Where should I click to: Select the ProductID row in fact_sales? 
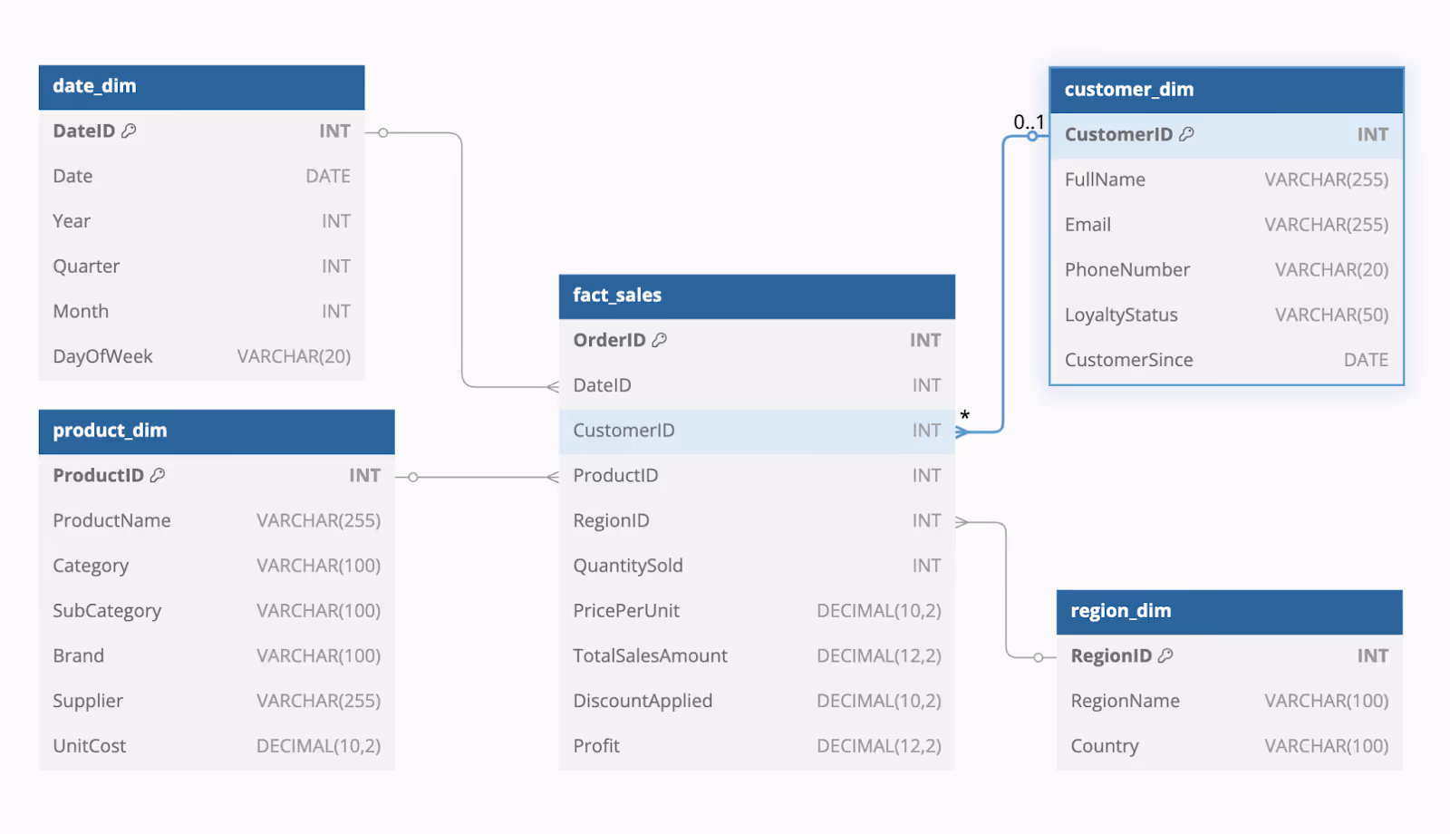(x=757, y=476)
